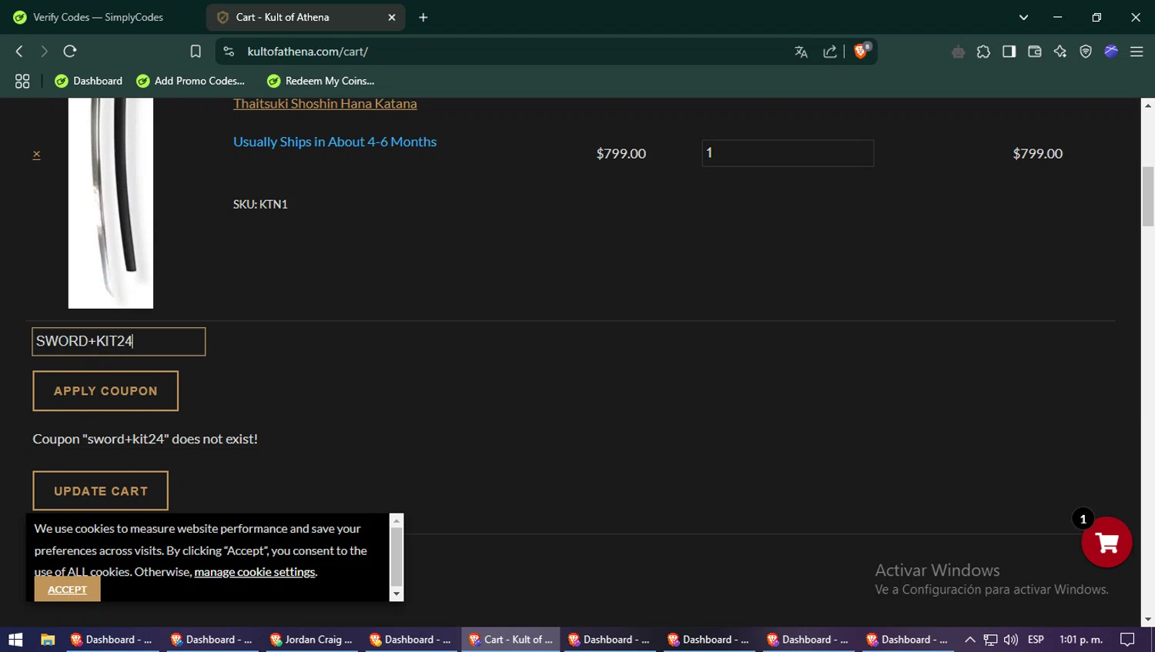Bookmark this page

[x=196, y=52]
